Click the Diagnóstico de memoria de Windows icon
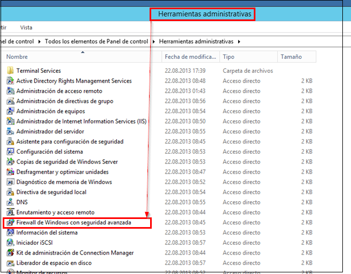The width and height of the screenshot is (351, 274). [10, 182]
